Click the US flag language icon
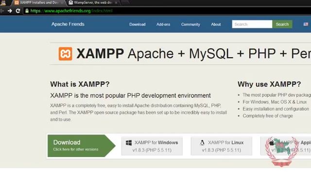 click(306, 24)
